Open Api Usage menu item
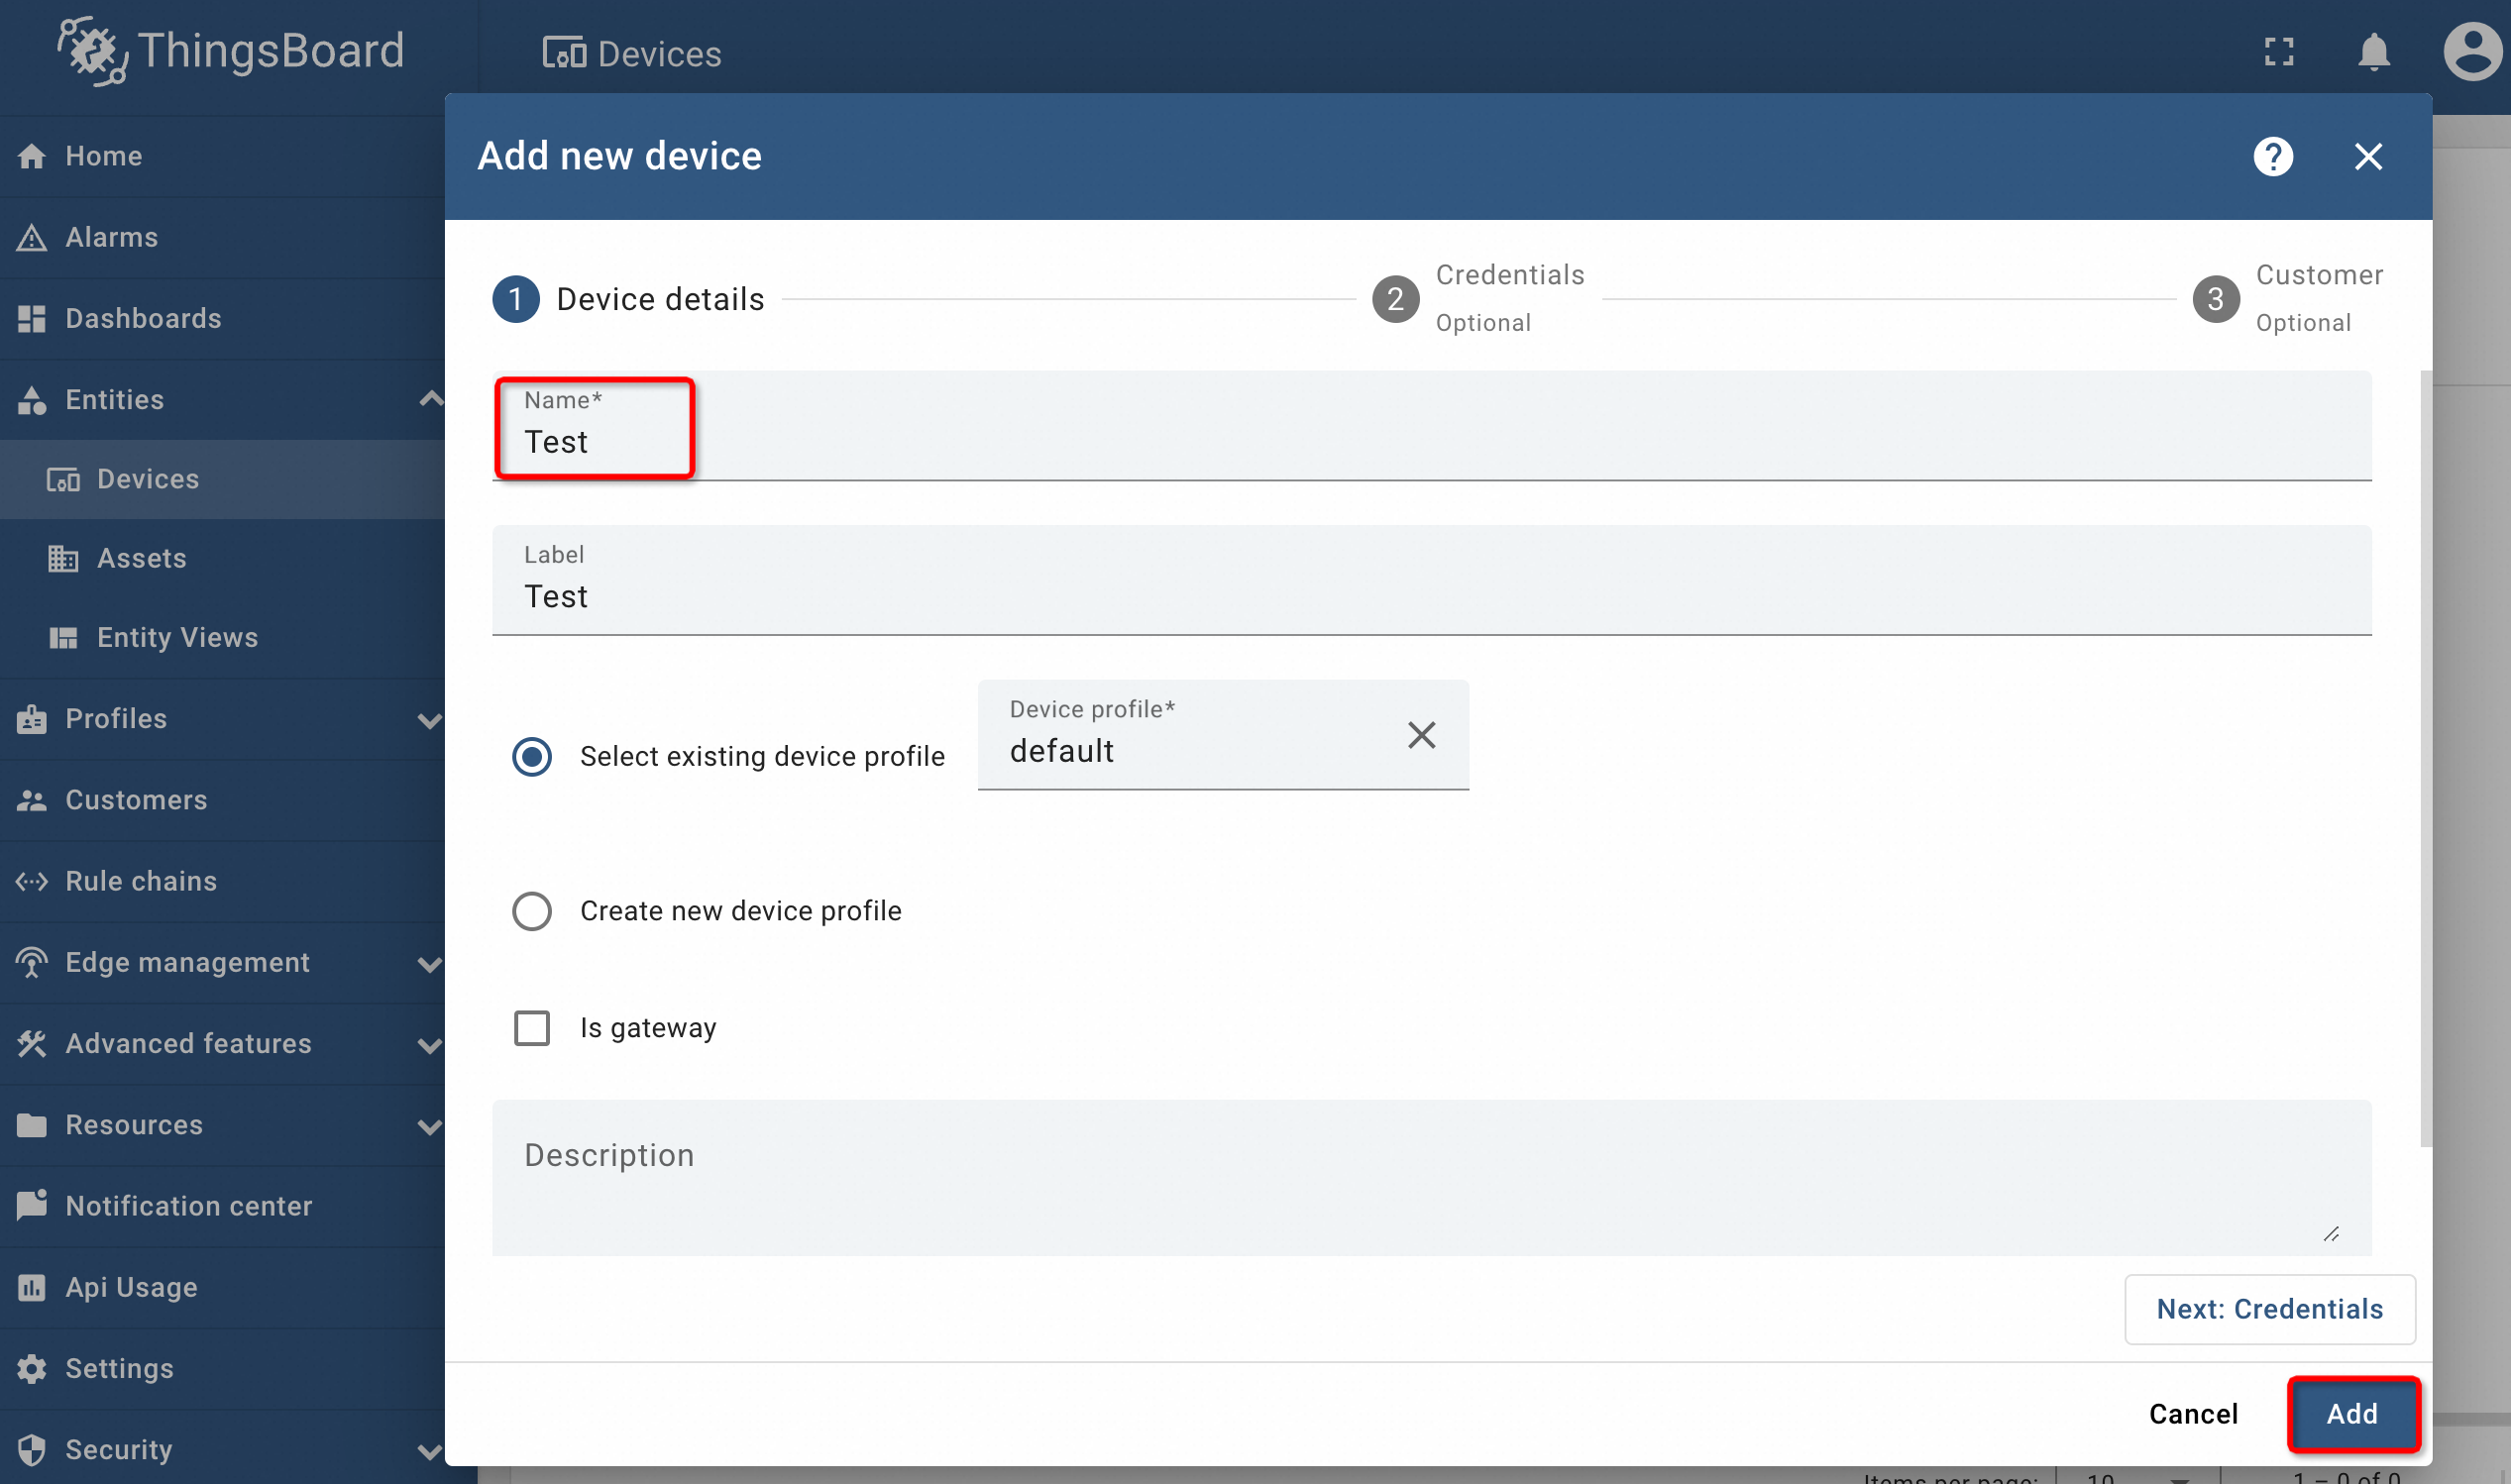 coord(222,1287)
